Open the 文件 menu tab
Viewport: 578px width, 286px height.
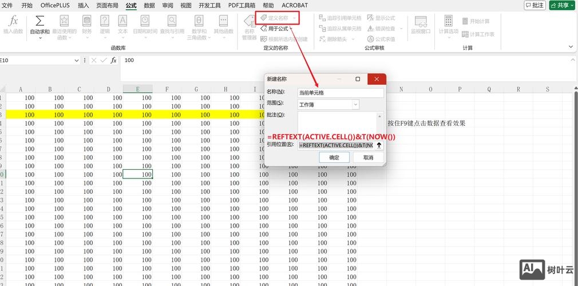[x=7, y=5]
